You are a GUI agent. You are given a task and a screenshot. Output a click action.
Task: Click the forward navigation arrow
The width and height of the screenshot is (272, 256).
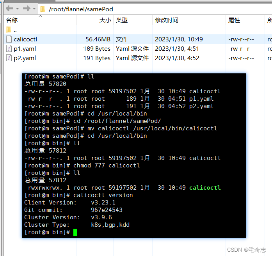27,9
